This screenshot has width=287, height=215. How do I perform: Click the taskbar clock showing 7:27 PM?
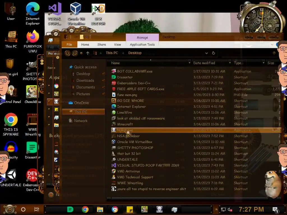251,209
